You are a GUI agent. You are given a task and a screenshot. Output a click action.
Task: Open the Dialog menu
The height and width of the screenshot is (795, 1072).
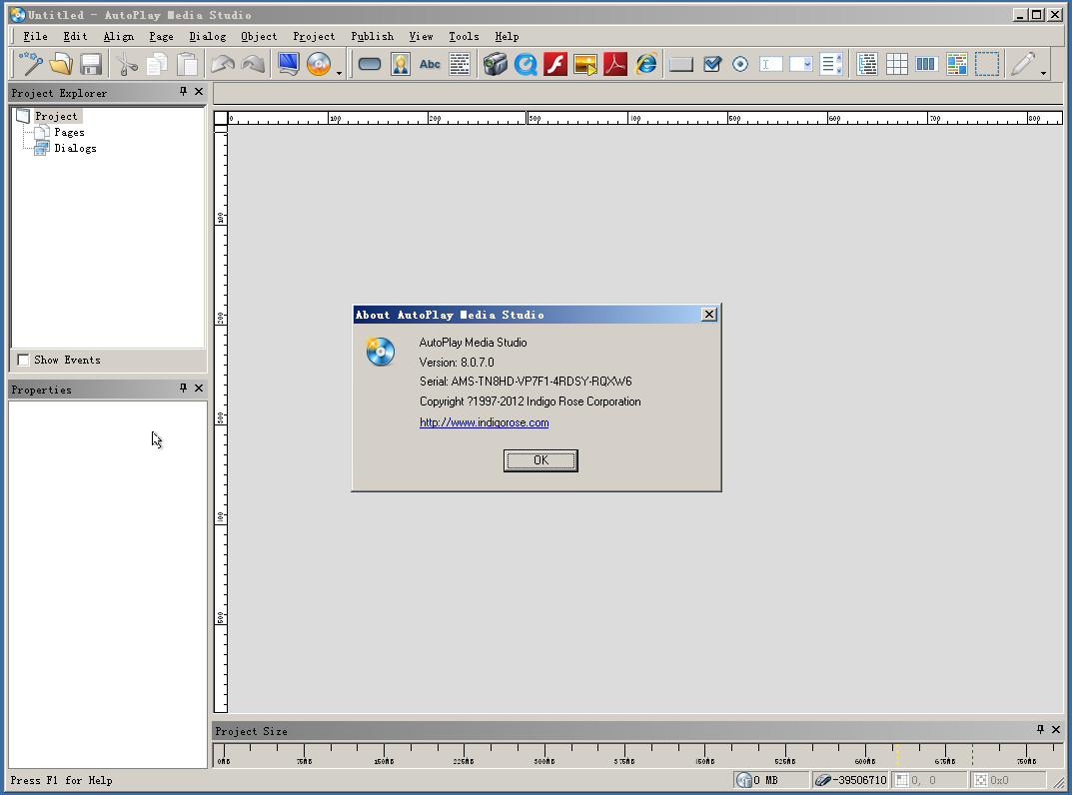(x=207, y=36)
